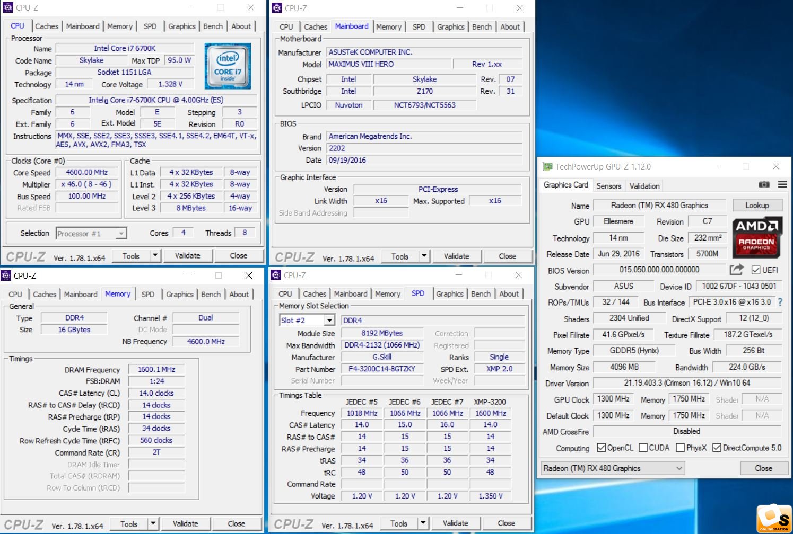Image resolution: width=793 pixels, height=534 pixels.
Task: Select the Graphics Card tab in GPU-Z
Action: (565, 185)
